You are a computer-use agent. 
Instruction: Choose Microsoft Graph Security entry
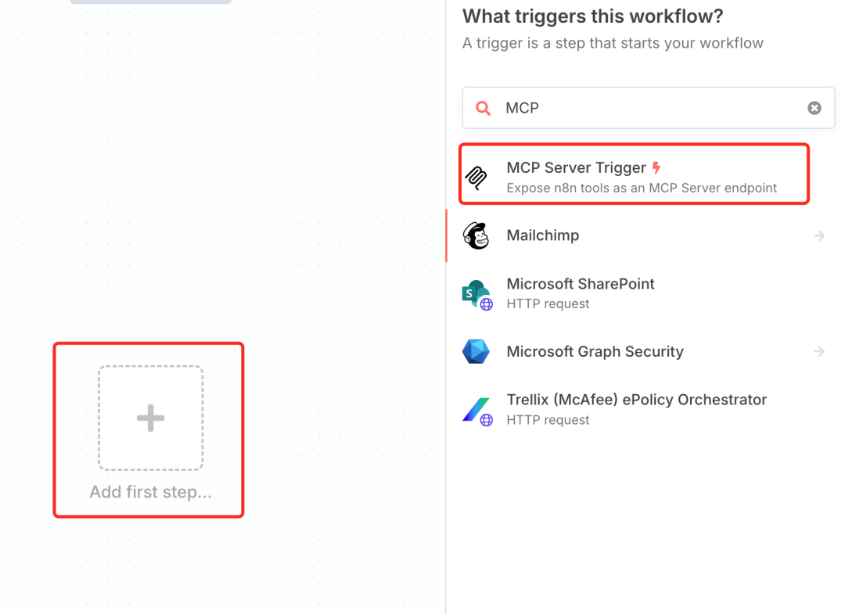pyautogui.click(x=643, y=352)
